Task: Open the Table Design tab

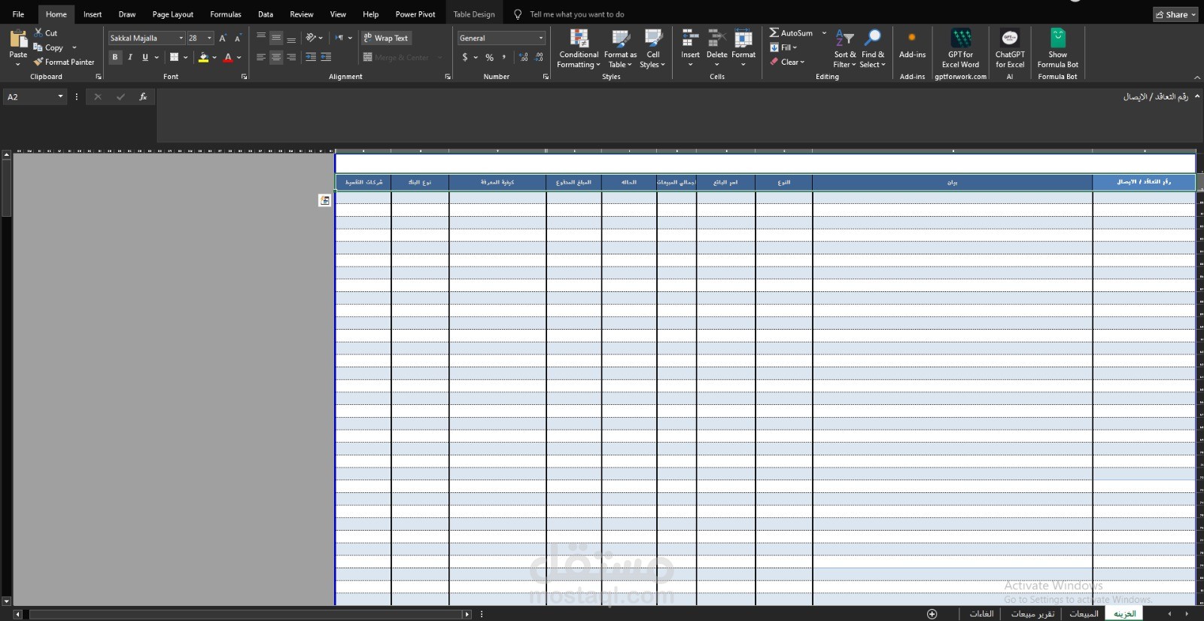Action: (x=474, y=14)
